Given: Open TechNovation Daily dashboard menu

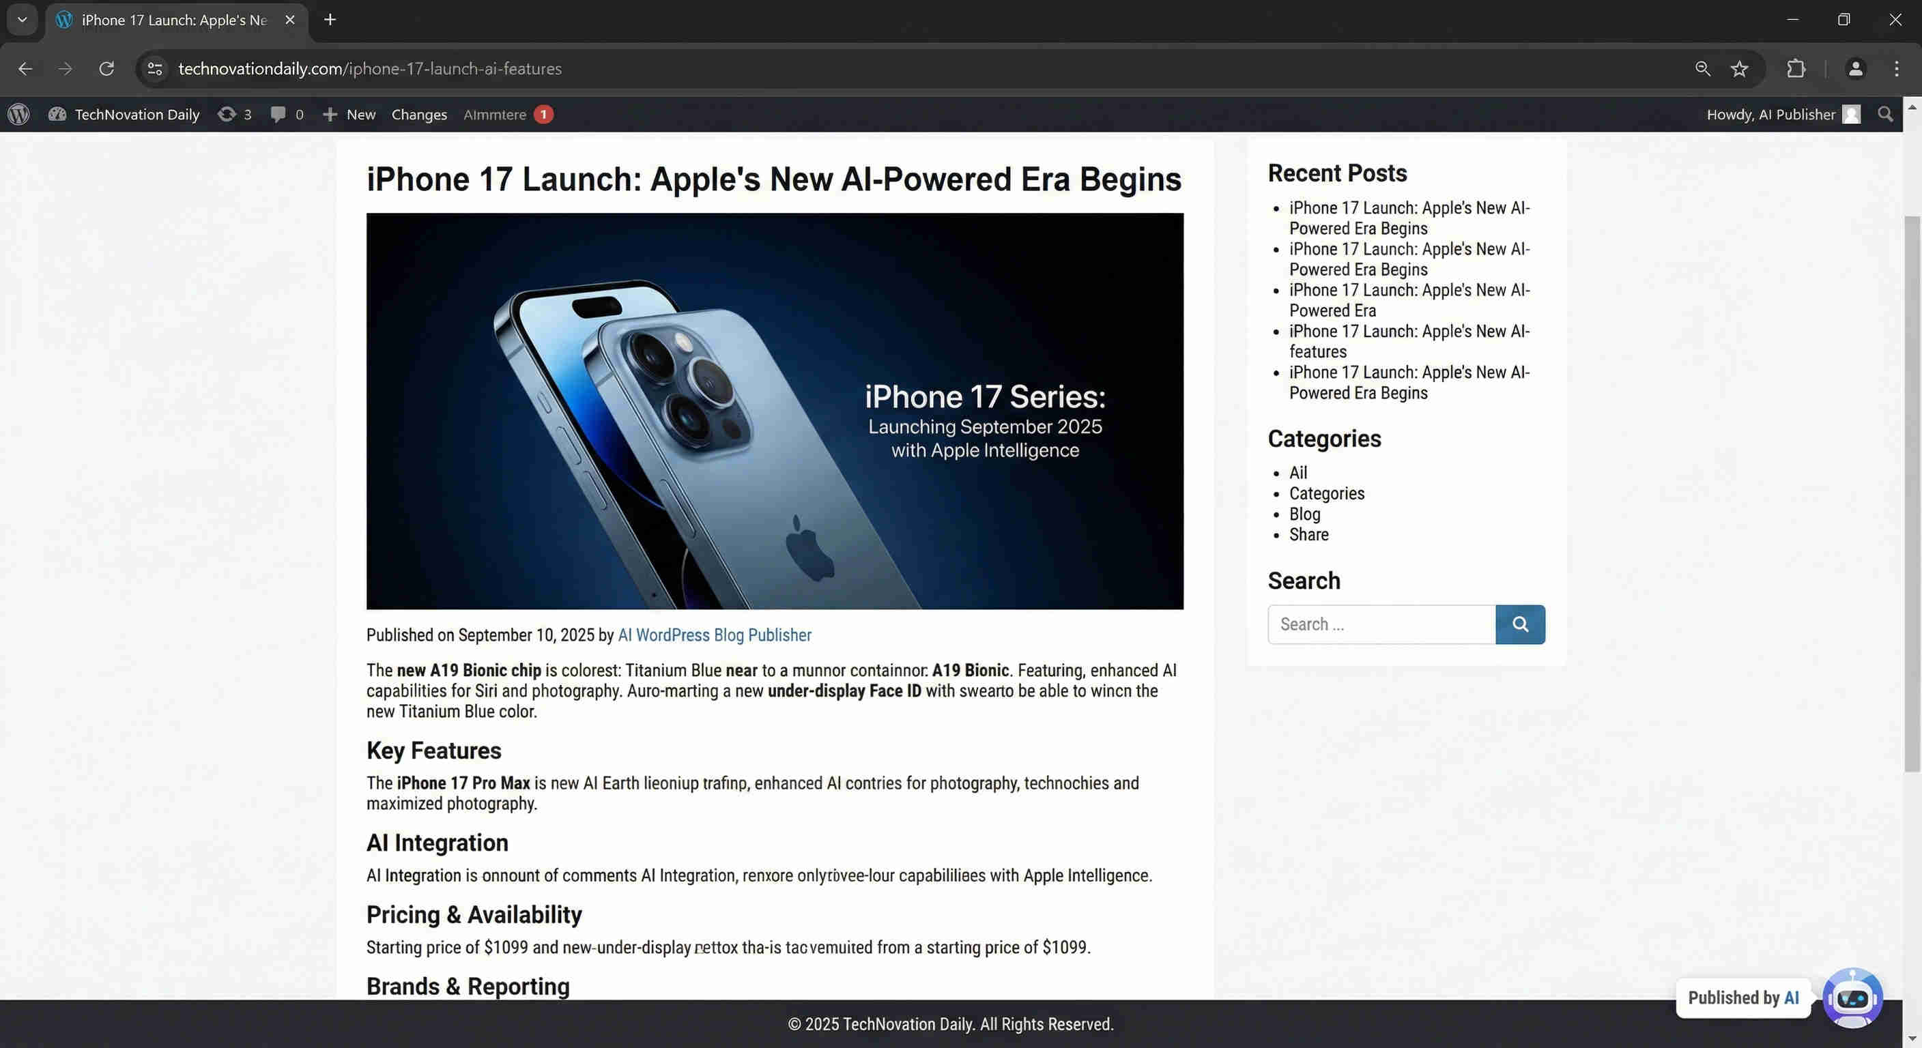Looking at the screenshot, I should tap(124, 114).
